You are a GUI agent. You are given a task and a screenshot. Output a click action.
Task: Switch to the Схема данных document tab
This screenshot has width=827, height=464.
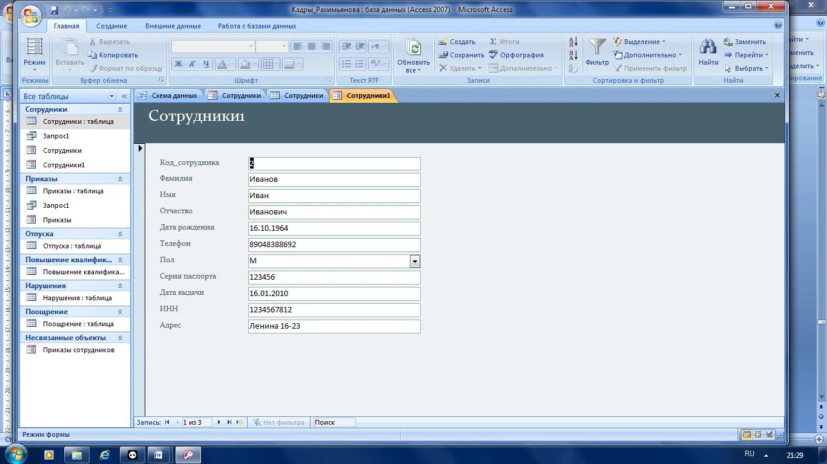pos(168,95)
